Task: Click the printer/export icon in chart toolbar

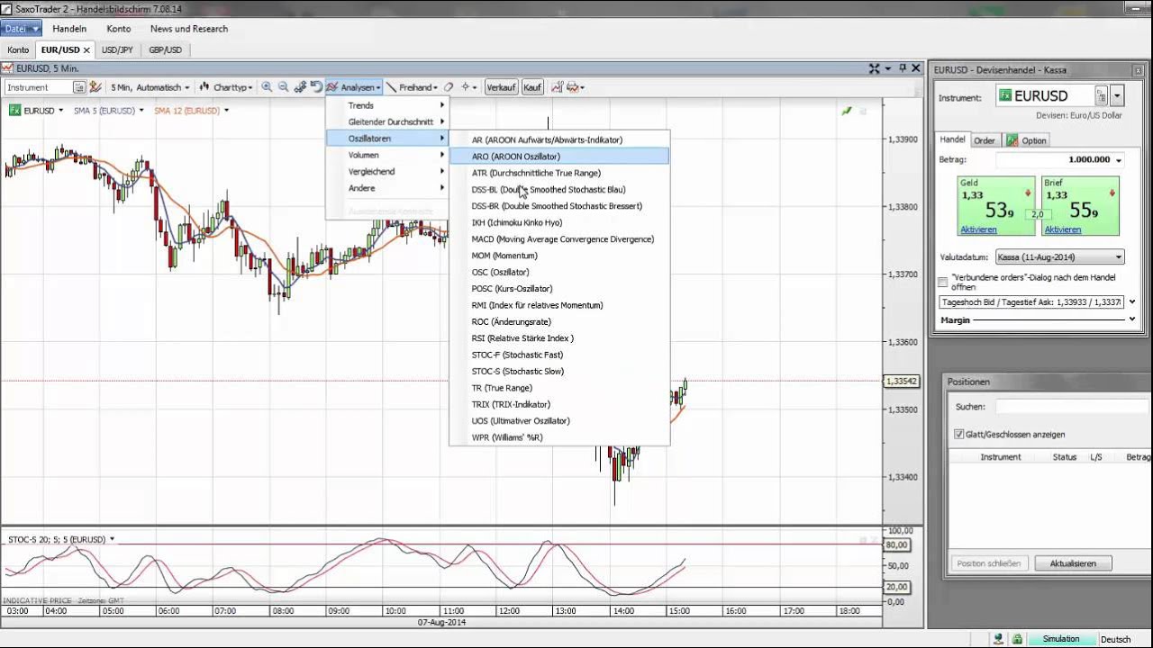Action: [571, 87]
